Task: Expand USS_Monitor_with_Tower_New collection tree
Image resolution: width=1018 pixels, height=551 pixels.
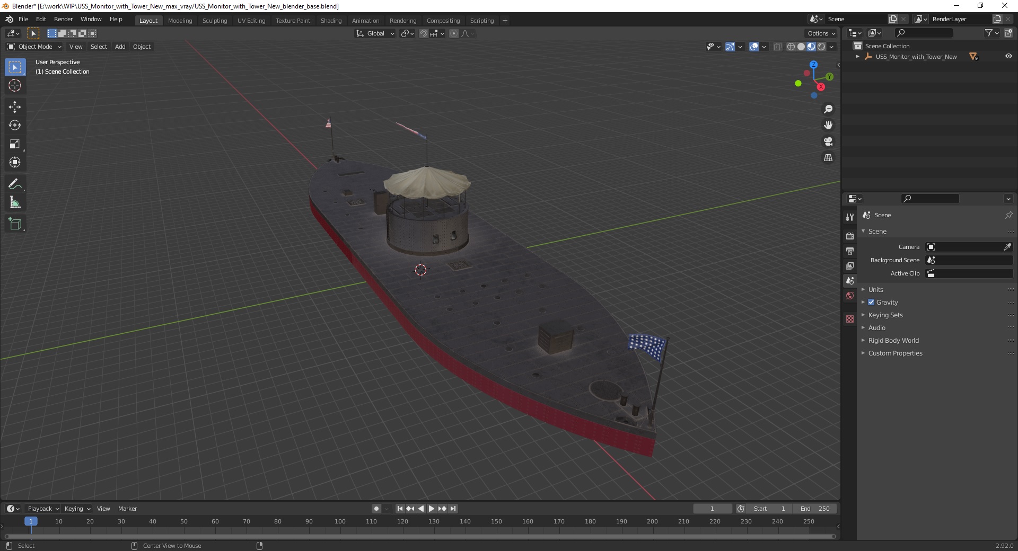Action: tap(857, 57)
